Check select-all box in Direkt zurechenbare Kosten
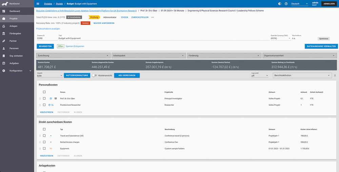 point(44,129)
